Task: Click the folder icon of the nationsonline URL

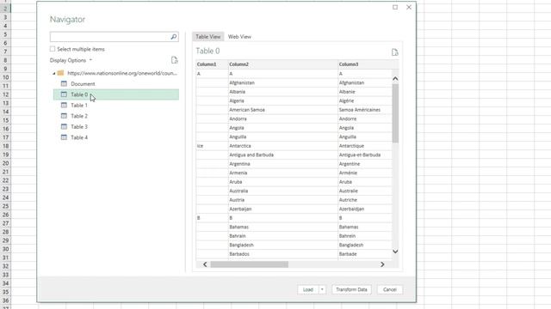Action: point(60,73)
